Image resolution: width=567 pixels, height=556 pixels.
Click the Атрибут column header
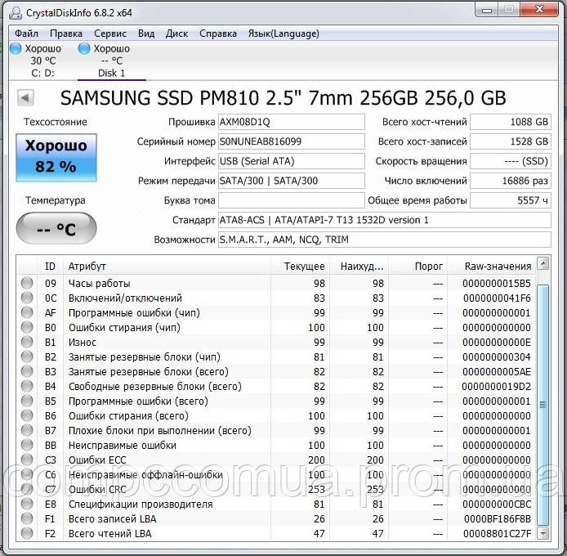pyautogui.click(x=167, y=267)
